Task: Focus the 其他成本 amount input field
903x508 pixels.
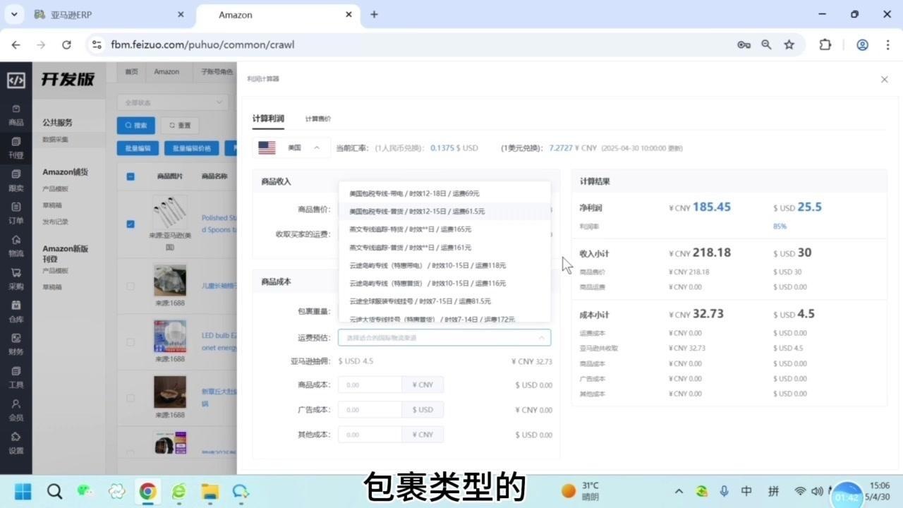Action: click(370, 435)
